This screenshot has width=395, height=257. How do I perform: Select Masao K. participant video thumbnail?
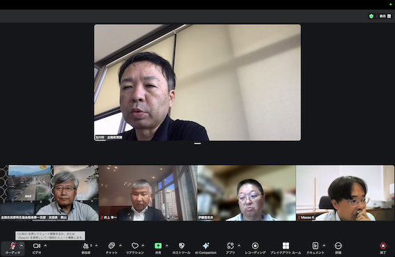[x=345, y=193]
